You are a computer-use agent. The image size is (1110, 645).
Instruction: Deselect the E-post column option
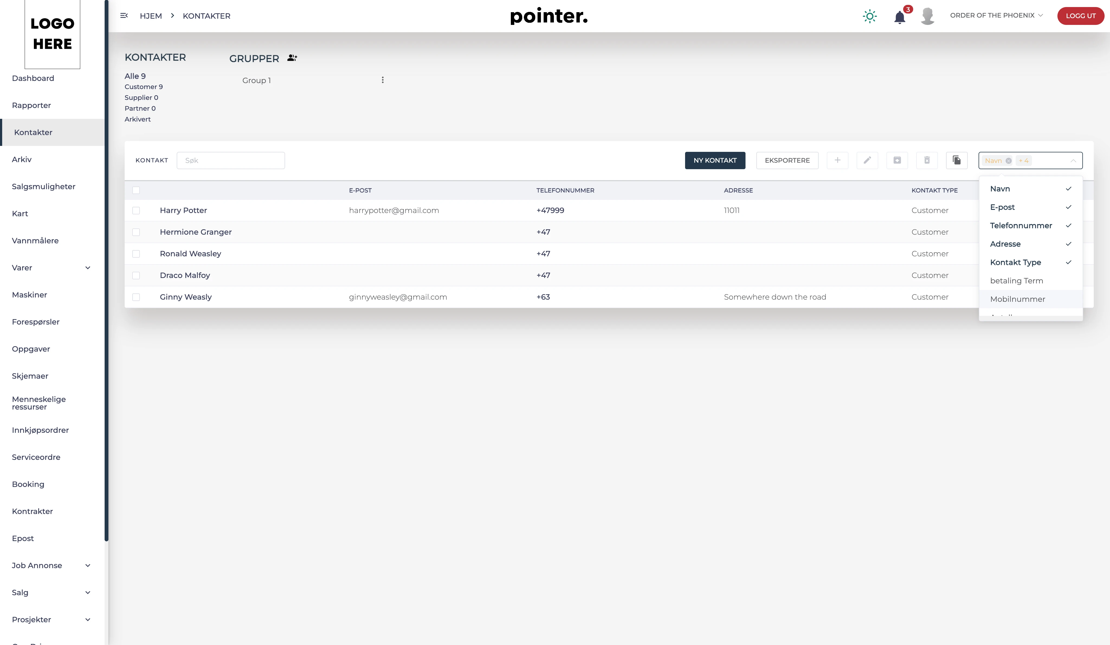[1030, 207]
